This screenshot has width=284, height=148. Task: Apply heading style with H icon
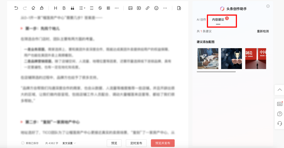[x=55, y=8]
